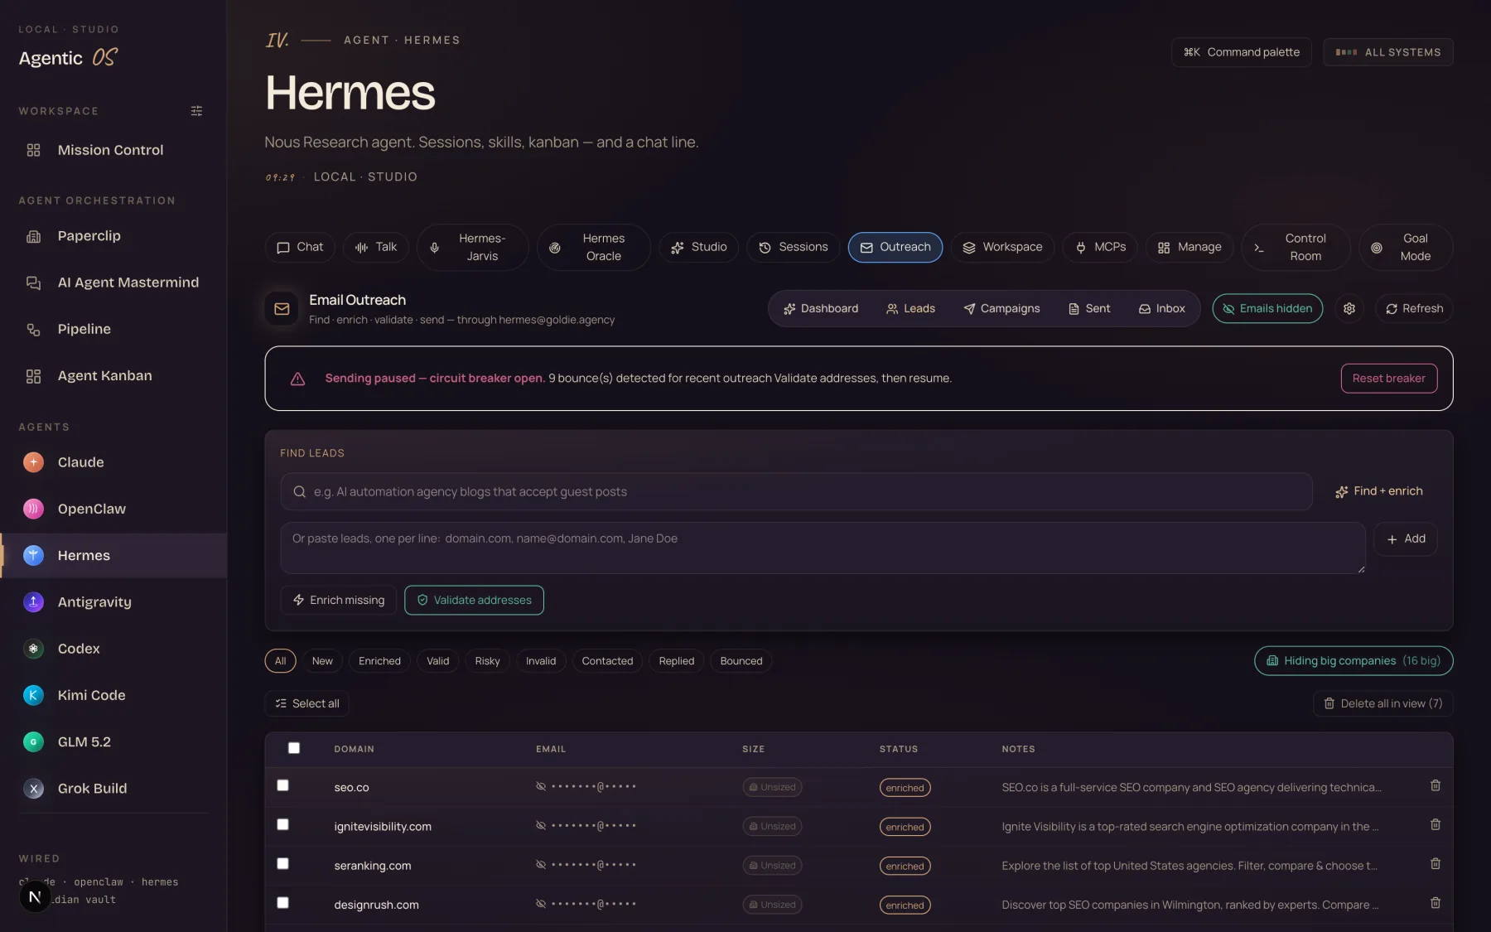Reset the circuit breaker

pyautogui.click(x=1389, y=379)
